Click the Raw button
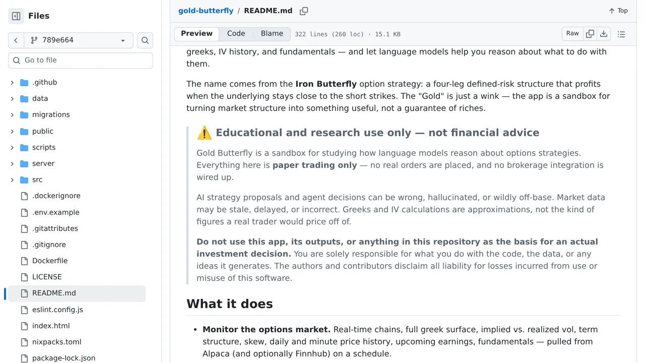 pos(572,34)
